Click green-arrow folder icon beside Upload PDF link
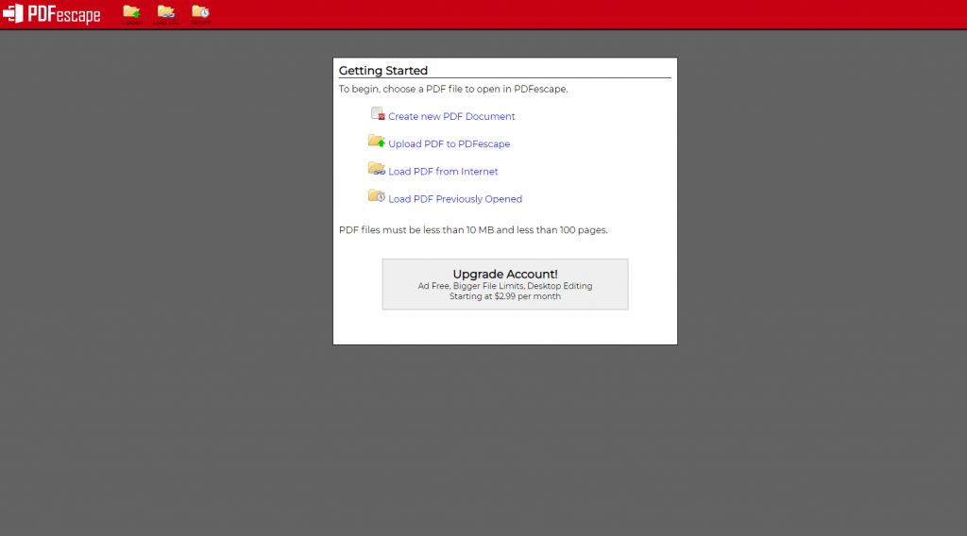The height and width of the screenshot is (536, 967). pos(377,142)
